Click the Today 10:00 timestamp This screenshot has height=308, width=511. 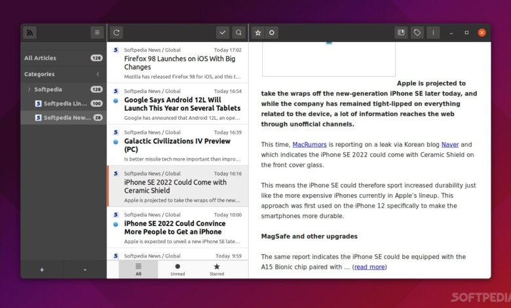click(x=227, y=215)
